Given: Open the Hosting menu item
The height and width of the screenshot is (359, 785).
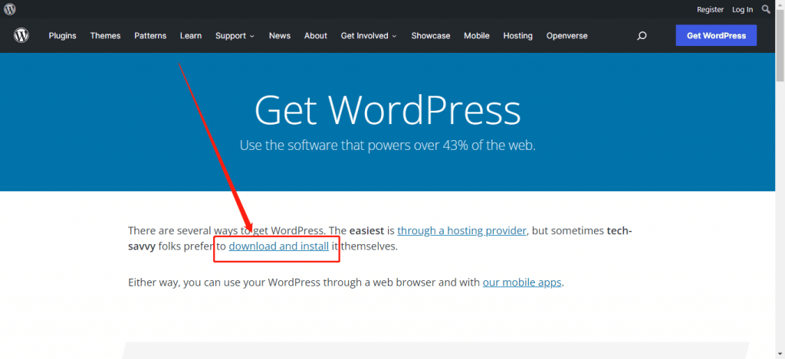Looking at the screenshot, I should pyautogui.click(x=517, y=35).
